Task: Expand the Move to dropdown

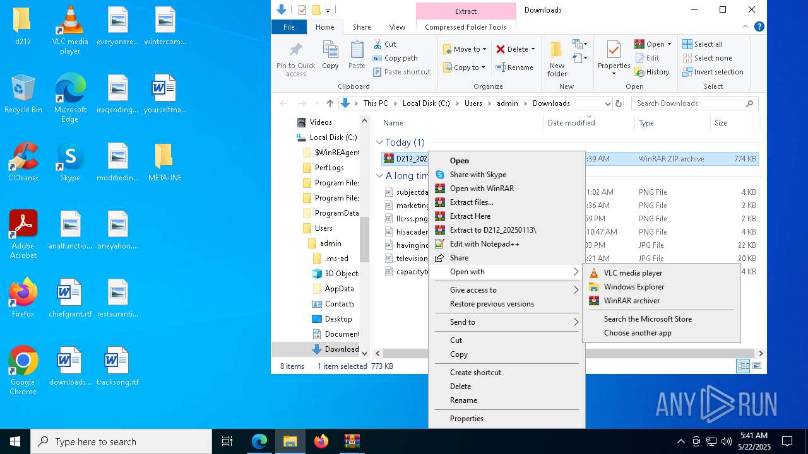Action: coord(484,49)
